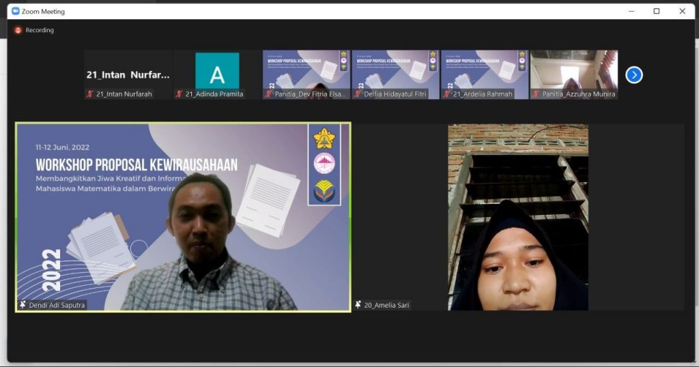Show next participants with the blue arrow

click(x=634, y=75)
